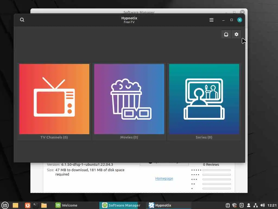Image resolution: width=278 pixels, height=209 pixels.
Task: Select the one-star rating bar in Software Manager
Action: click(216, 189)
